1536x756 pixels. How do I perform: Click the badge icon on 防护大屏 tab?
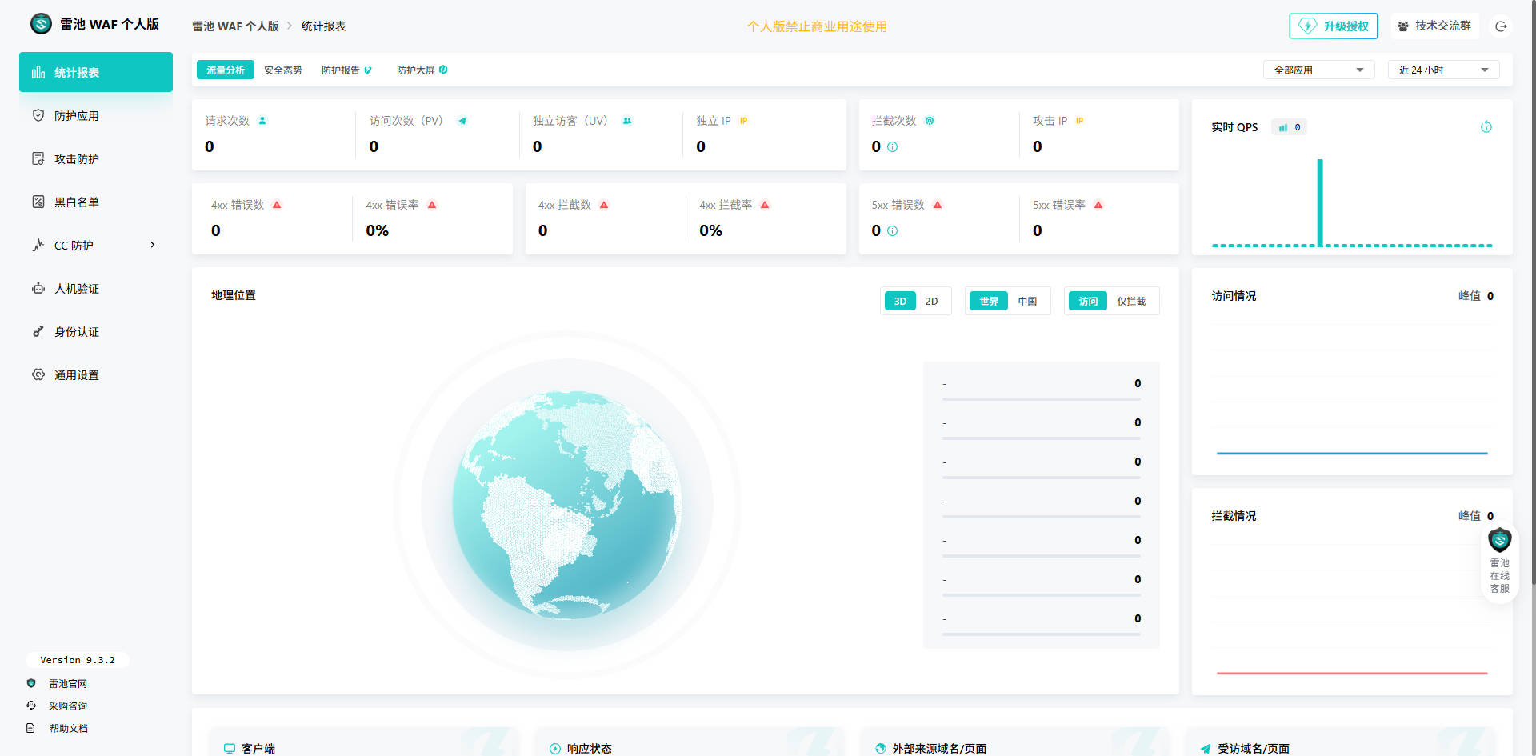443,70
